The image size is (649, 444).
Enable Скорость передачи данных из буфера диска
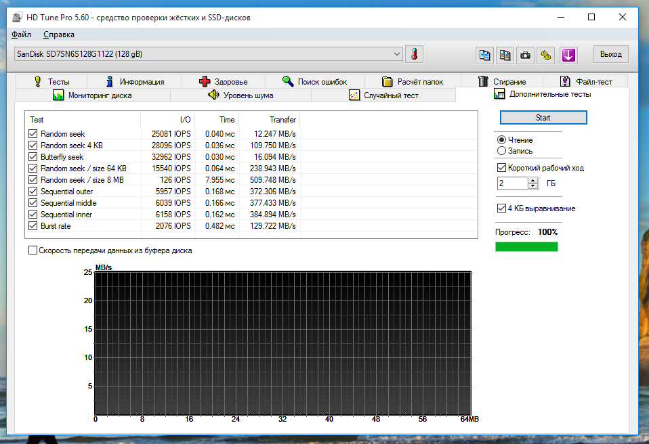pos(33,250)
